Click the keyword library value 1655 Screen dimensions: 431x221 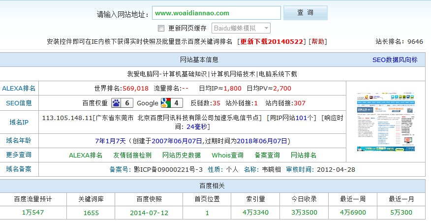[91, 213]
